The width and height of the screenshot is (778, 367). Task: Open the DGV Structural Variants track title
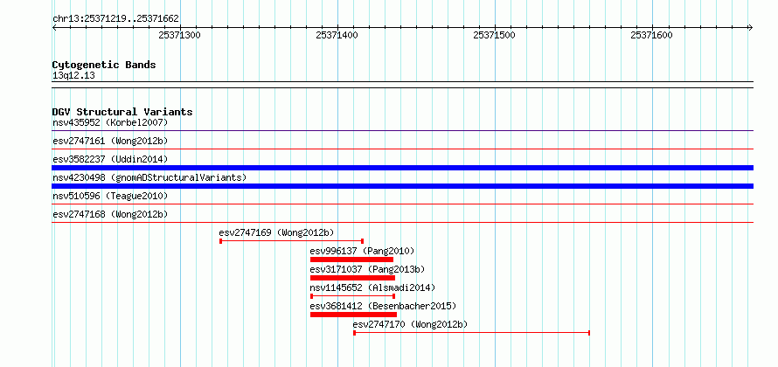[122, 112]
